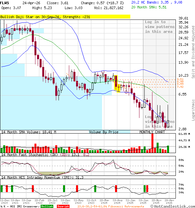Click the Volume By Price label
Image resolution: width=195 pixels, height=208 pixels.
pyautogui.click(x=104, y=132)
